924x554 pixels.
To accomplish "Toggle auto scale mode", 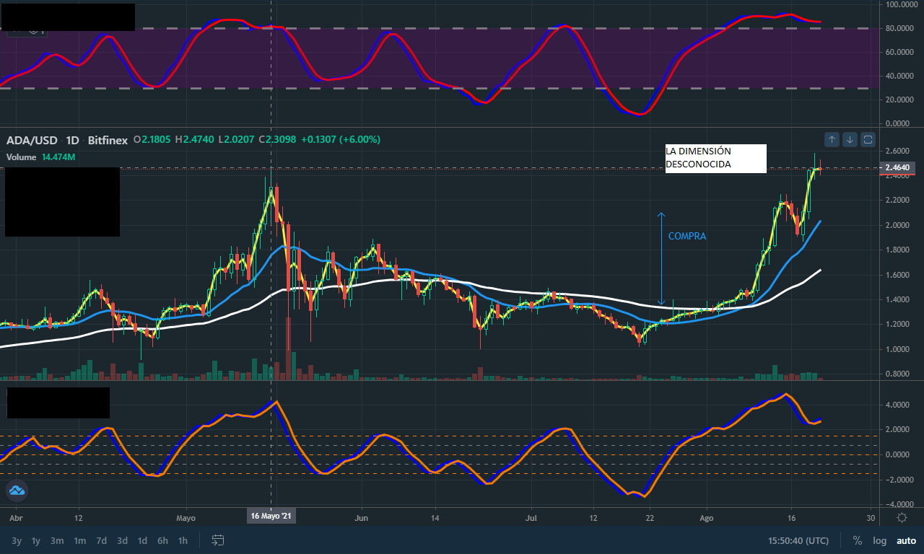I will (906, 540).
